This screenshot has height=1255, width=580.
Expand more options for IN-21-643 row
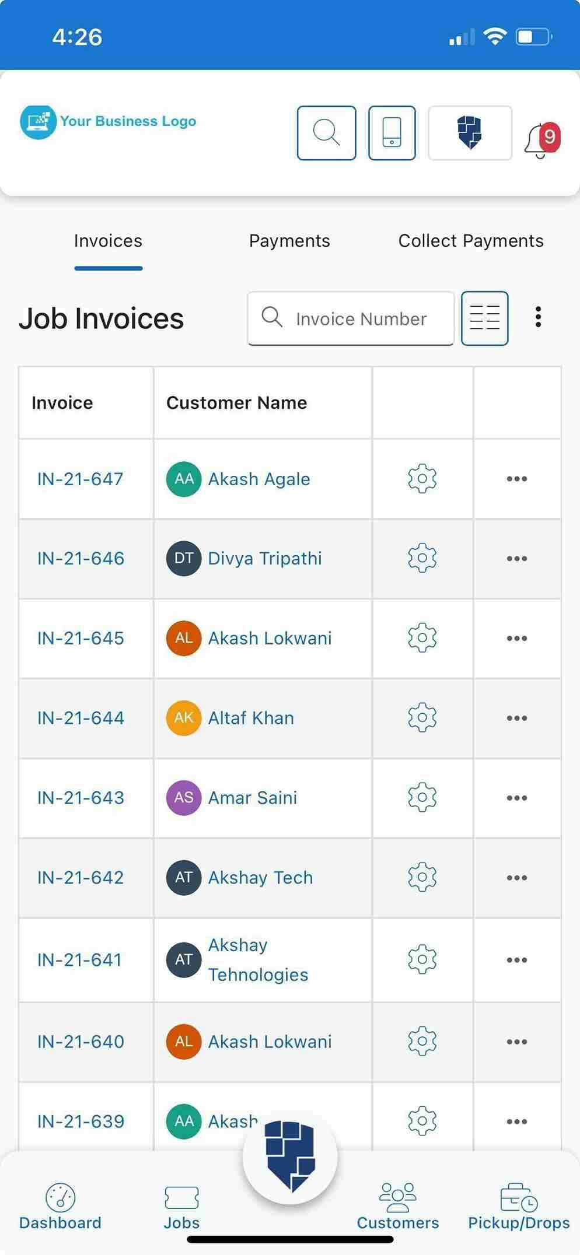(x=517, y=798)
